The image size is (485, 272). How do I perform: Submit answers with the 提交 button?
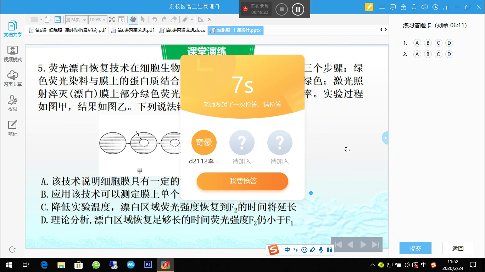coord(415,248)
